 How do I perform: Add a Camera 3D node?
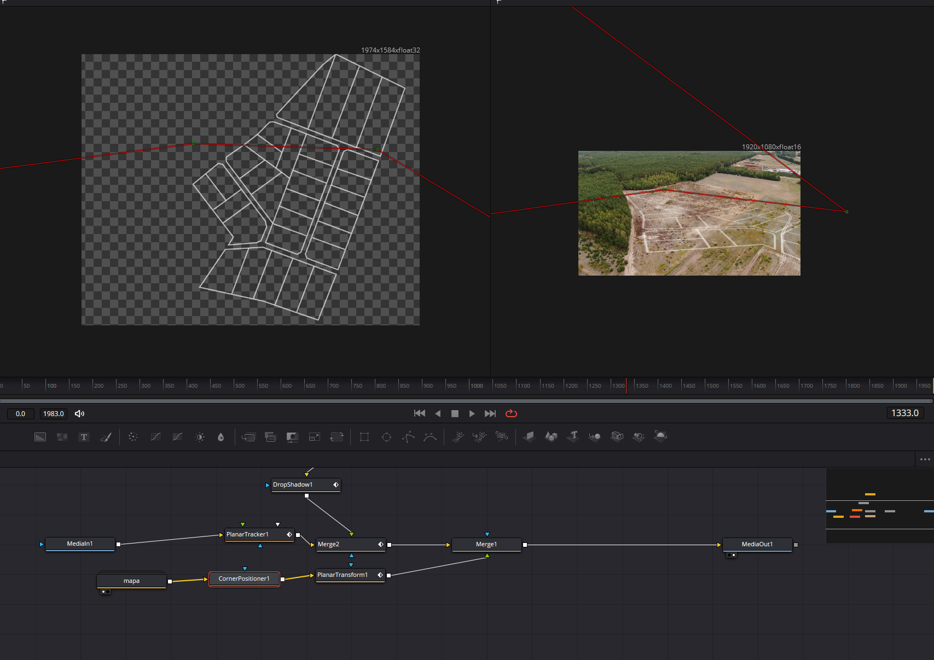617,436
